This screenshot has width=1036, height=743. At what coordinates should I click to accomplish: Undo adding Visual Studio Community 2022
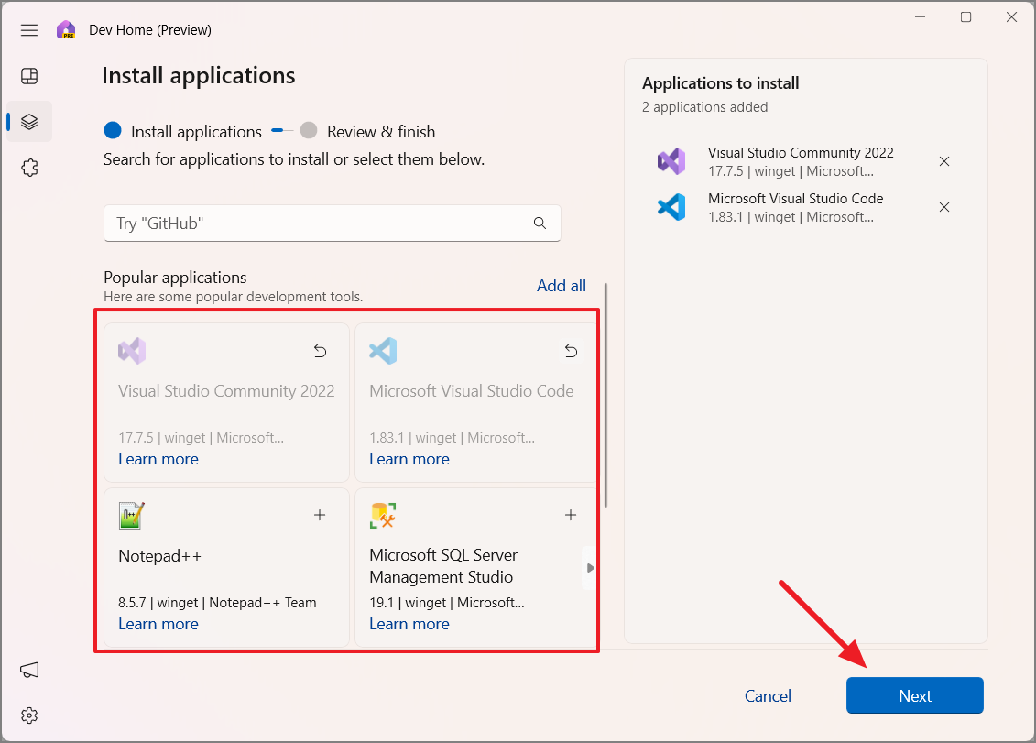(x=320, y=350)
